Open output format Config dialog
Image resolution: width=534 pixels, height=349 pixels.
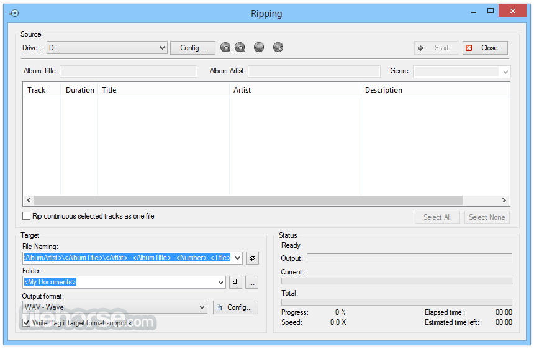[236, 307]
